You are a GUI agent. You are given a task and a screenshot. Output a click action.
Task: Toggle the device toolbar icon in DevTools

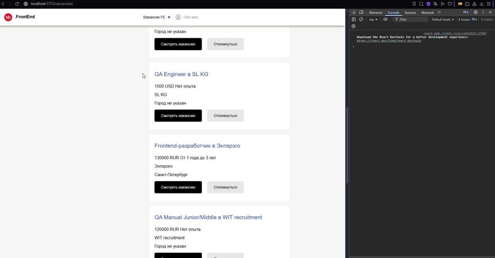coord(361,12)
